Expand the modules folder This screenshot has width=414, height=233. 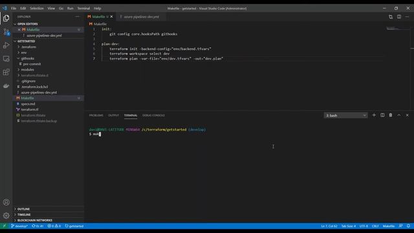pyautogui.click(x=27, y=69)
